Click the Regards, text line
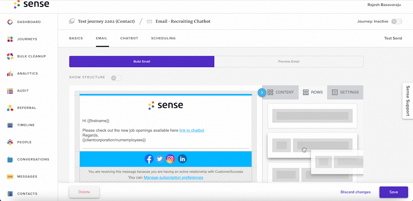The width and height of the screenshot is (413, 201). 90,135
